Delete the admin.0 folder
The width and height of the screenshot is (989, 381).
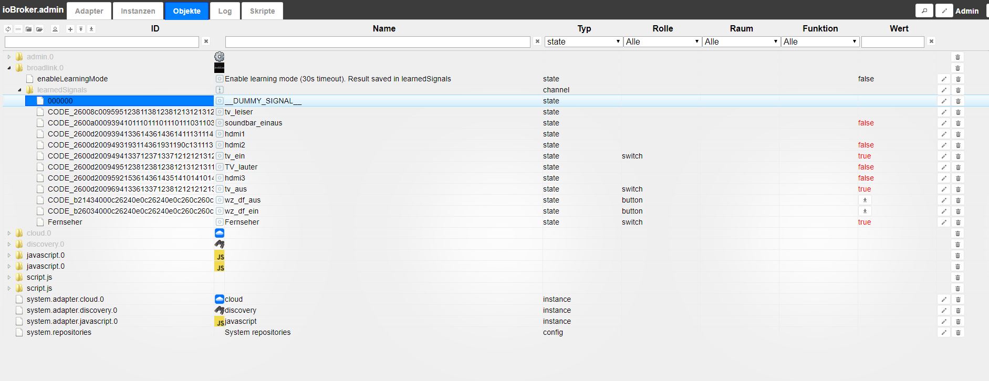coord(957,57)
